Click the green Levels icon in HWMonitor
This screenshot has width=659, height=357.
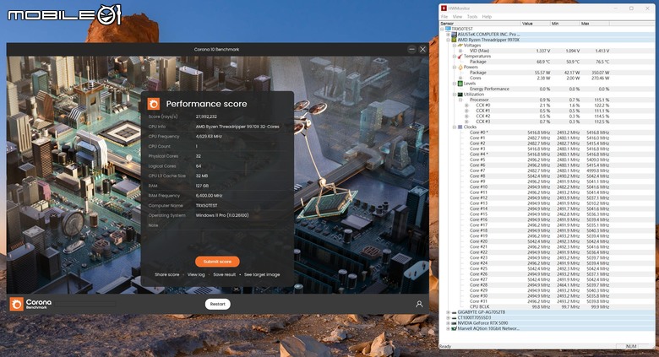(x=460, y=84)
